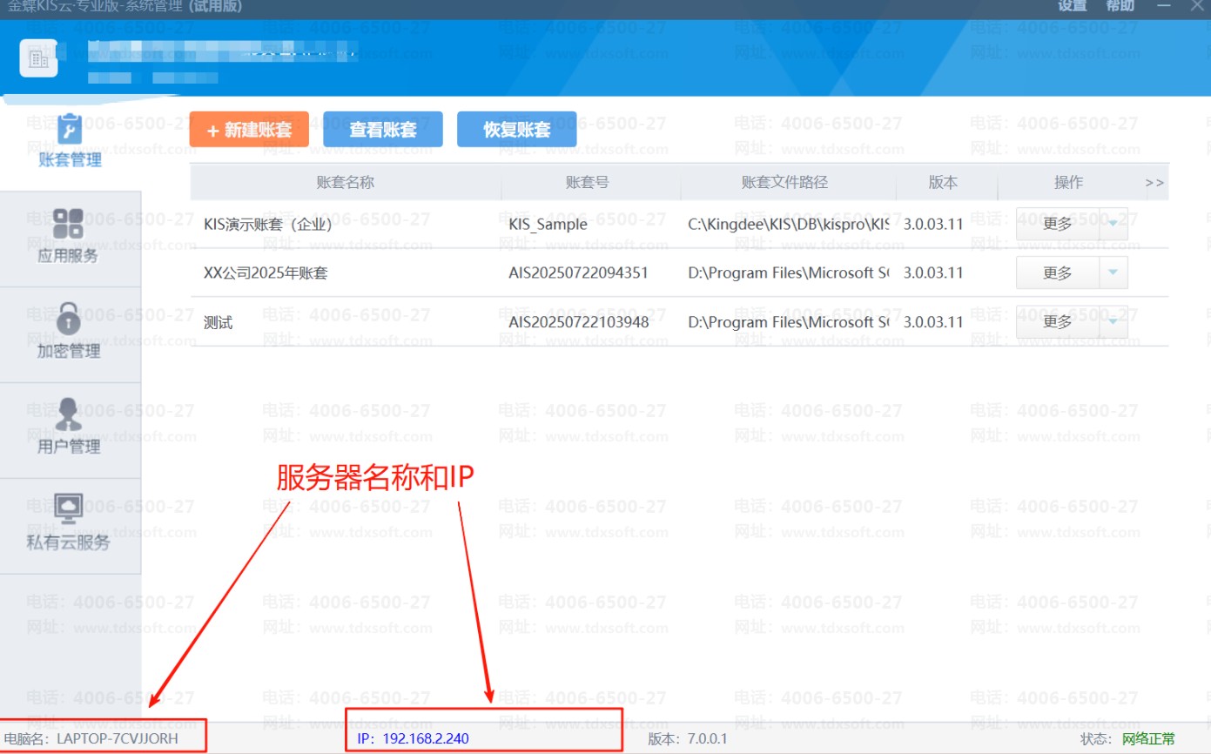Click 更多 for XX公司2025年账套

(1058, 273)
